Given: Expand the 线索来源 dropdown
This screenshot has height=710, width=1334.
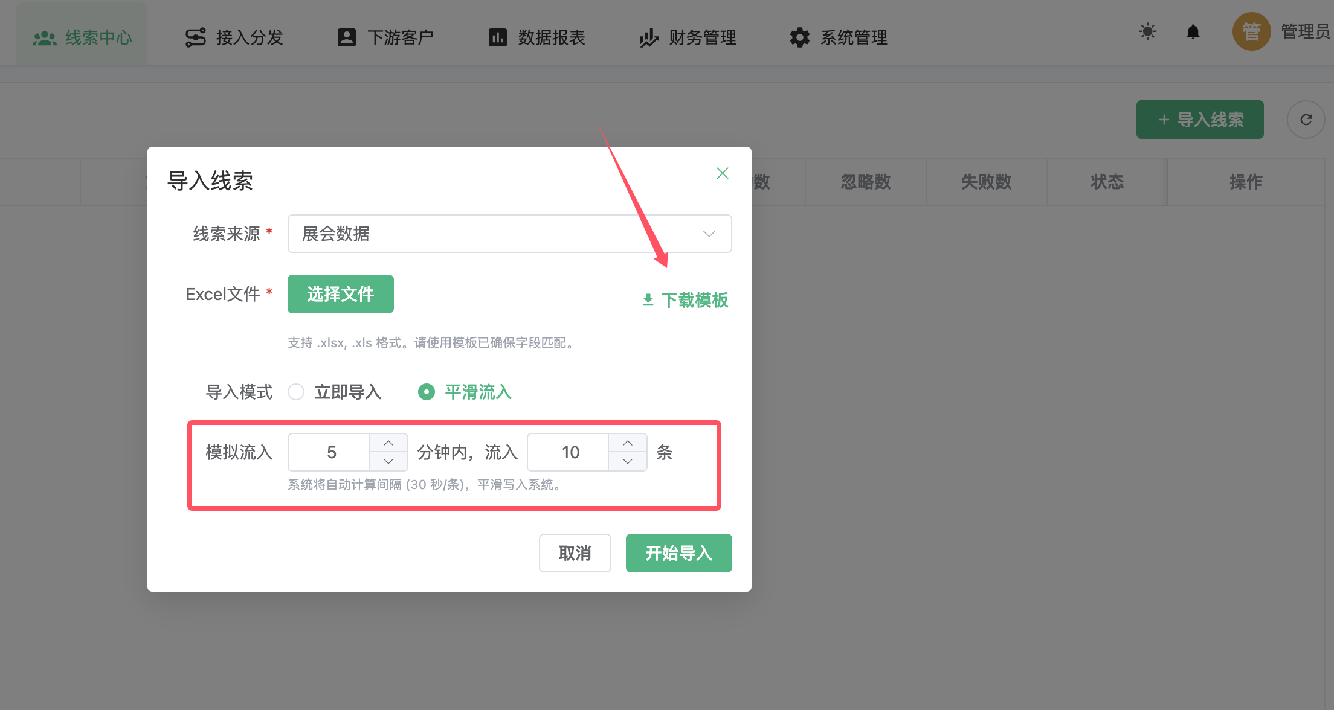Looking at the screenshot, I should (509, 234).
